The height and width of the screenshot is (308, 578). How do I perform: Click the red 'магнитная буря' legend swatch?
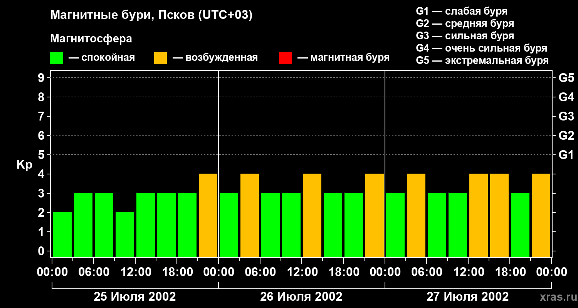(x=285, y=58)
